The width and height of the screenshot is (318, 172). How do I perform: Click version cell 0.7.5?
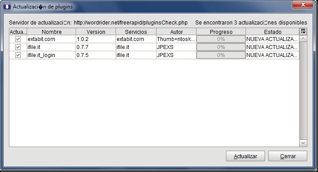96,55
